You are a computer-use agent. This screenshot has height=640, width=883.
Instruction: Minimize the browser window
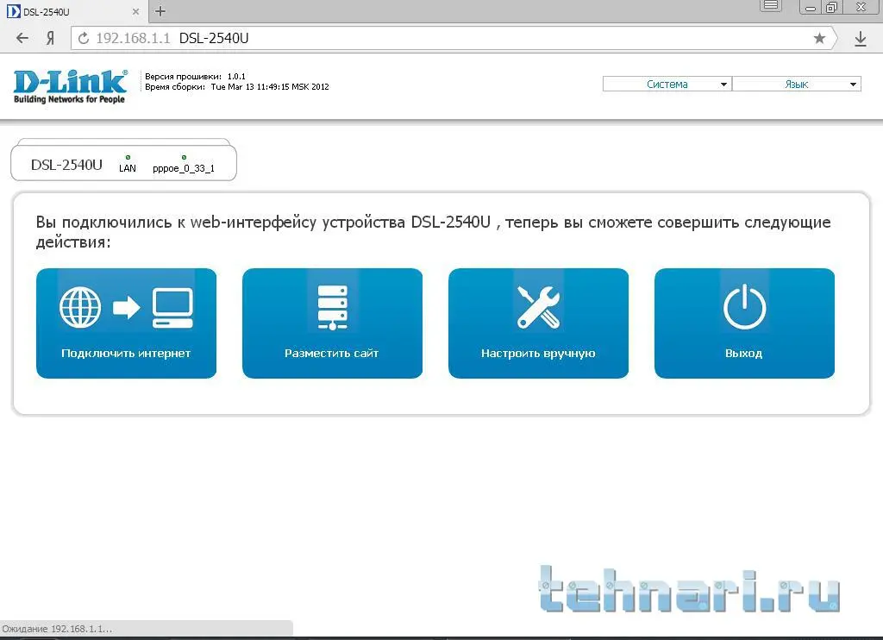[x=811, y=7]
